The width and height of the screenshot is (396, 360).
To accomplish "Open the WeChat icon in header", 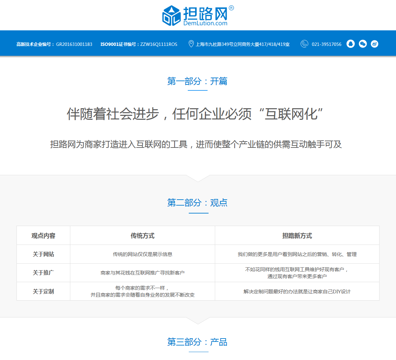I will click(x=363, y=44).
